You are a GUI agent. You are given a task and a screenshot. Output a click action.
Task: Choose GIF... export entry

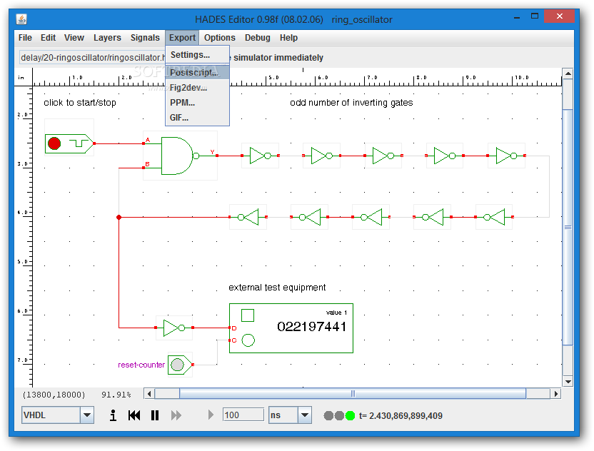click(x=197, y=118)
